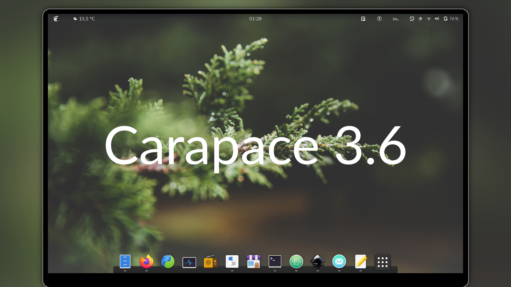Launch Inkscape from the dock
This screenshot has width=511, height=287.
click(x=318, y=261)
